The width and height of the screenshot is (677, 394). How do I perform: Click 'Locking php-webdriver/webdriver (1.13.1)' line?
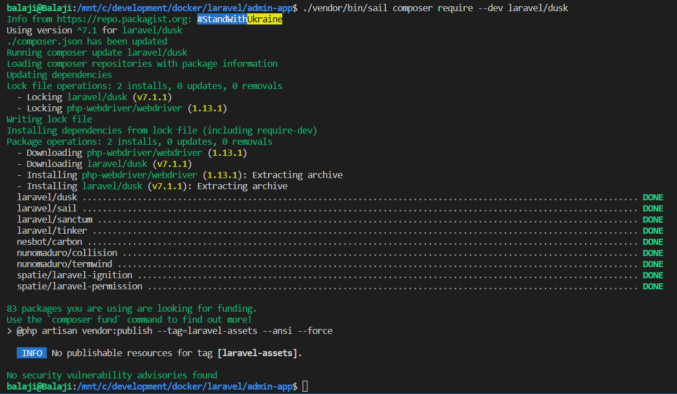coord(122,108)
